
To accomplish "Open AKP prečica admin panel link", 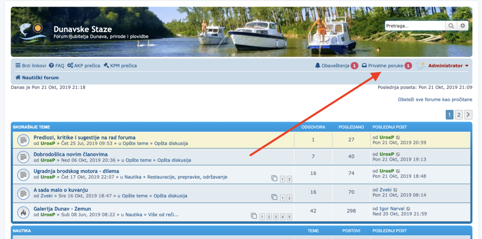I will pos(84,65).
